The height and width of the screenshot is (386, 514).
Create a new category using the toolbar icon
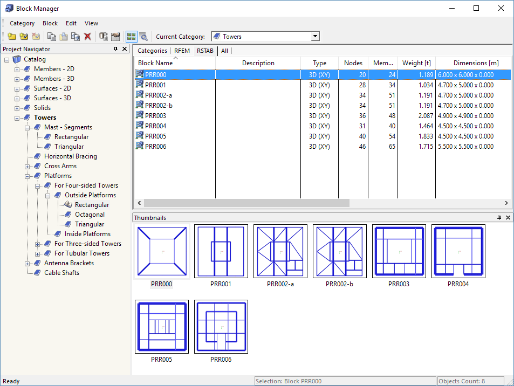click(12, 36)
